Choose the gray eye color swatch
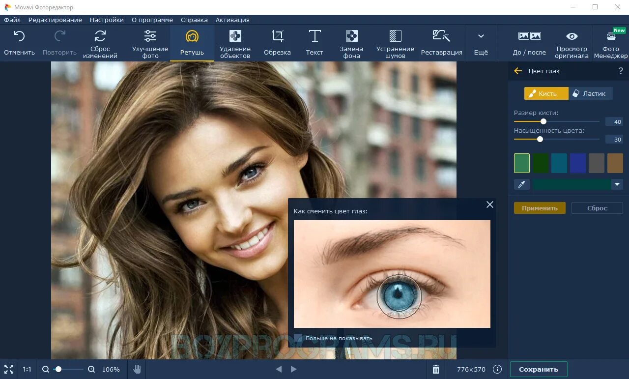 coord(597,163)
